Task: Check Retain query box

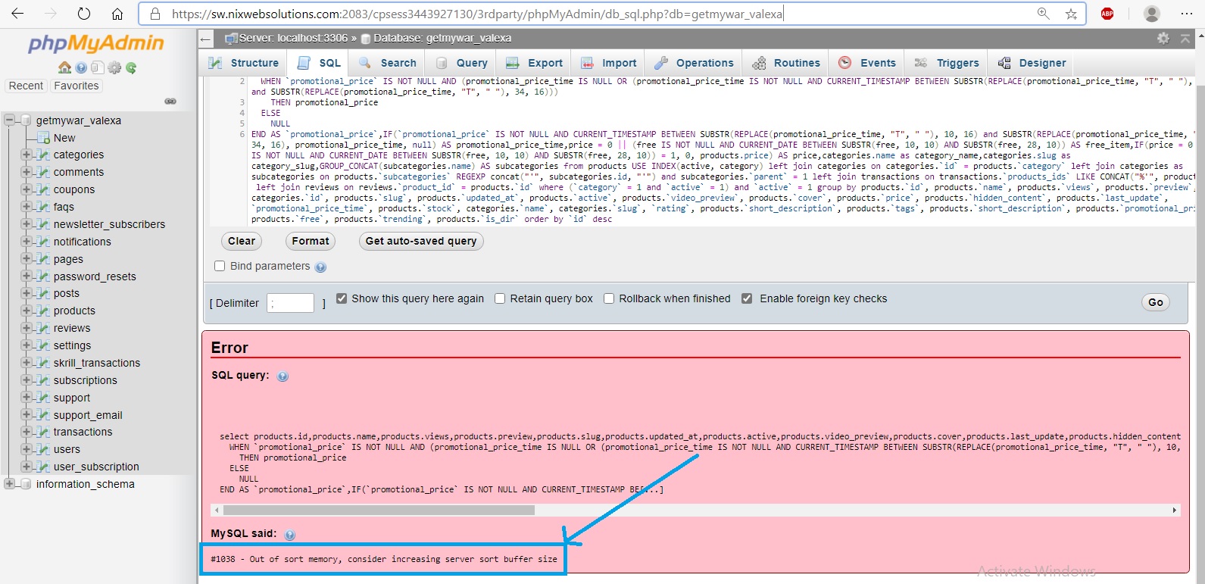Action: [x=500, y=298]
